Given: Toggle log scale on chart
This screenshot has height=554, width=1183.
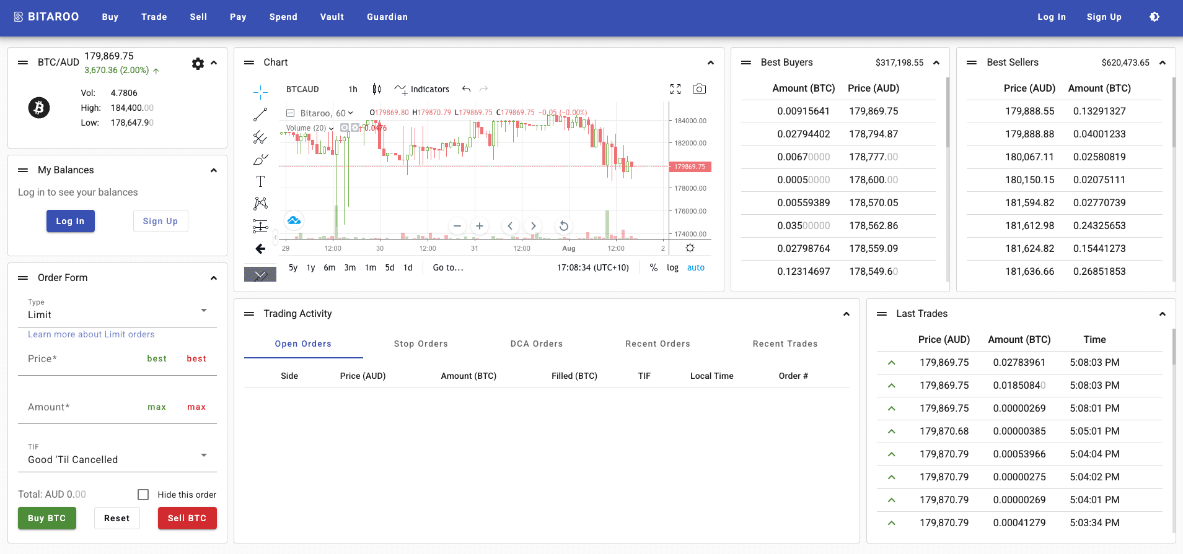Looking at the screenshot, I should click(x=672, y=267).
